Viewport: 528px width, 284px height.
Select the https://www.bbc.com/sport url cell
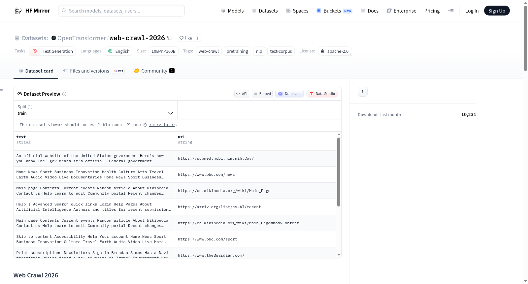point(256,239)
